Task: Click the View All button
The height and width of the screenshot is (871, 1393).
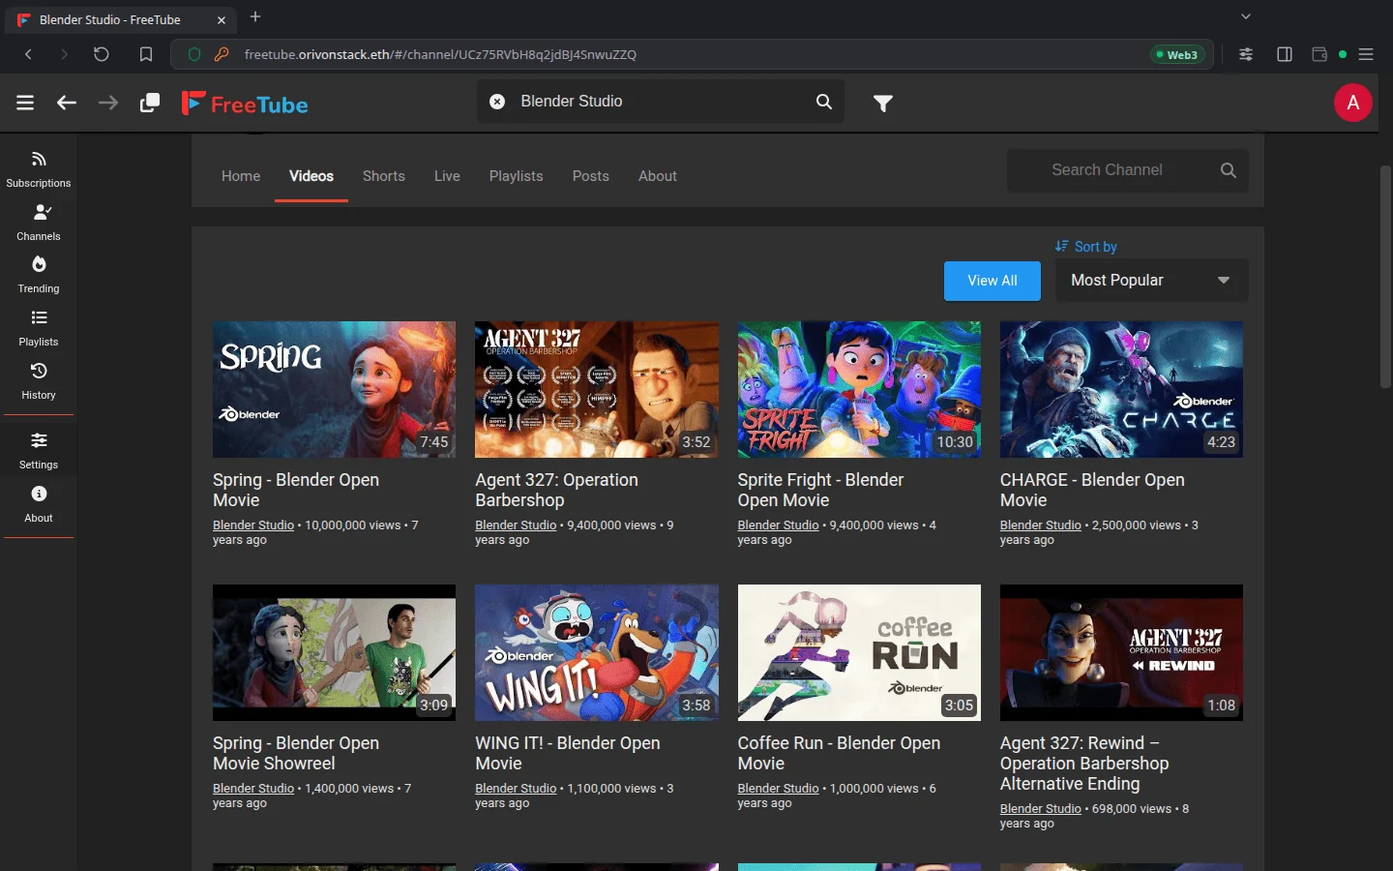Action: 993,281
